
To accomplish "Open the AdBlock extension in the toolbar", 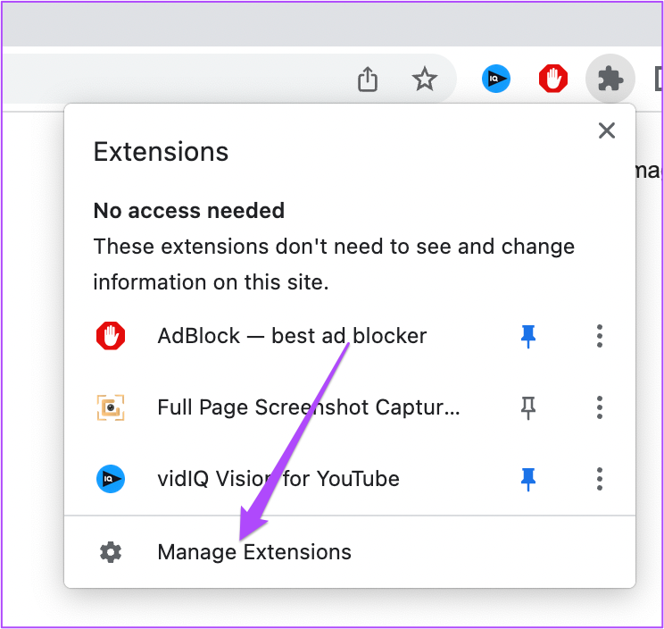I will pos(553,80).
